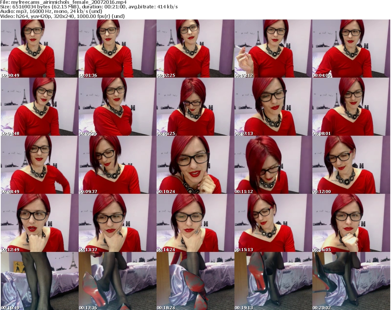Image resolution: width=391 pixels, height=310 pixels.
Task: Open the frame at 00:16:49
Action: tap(39, 281)
